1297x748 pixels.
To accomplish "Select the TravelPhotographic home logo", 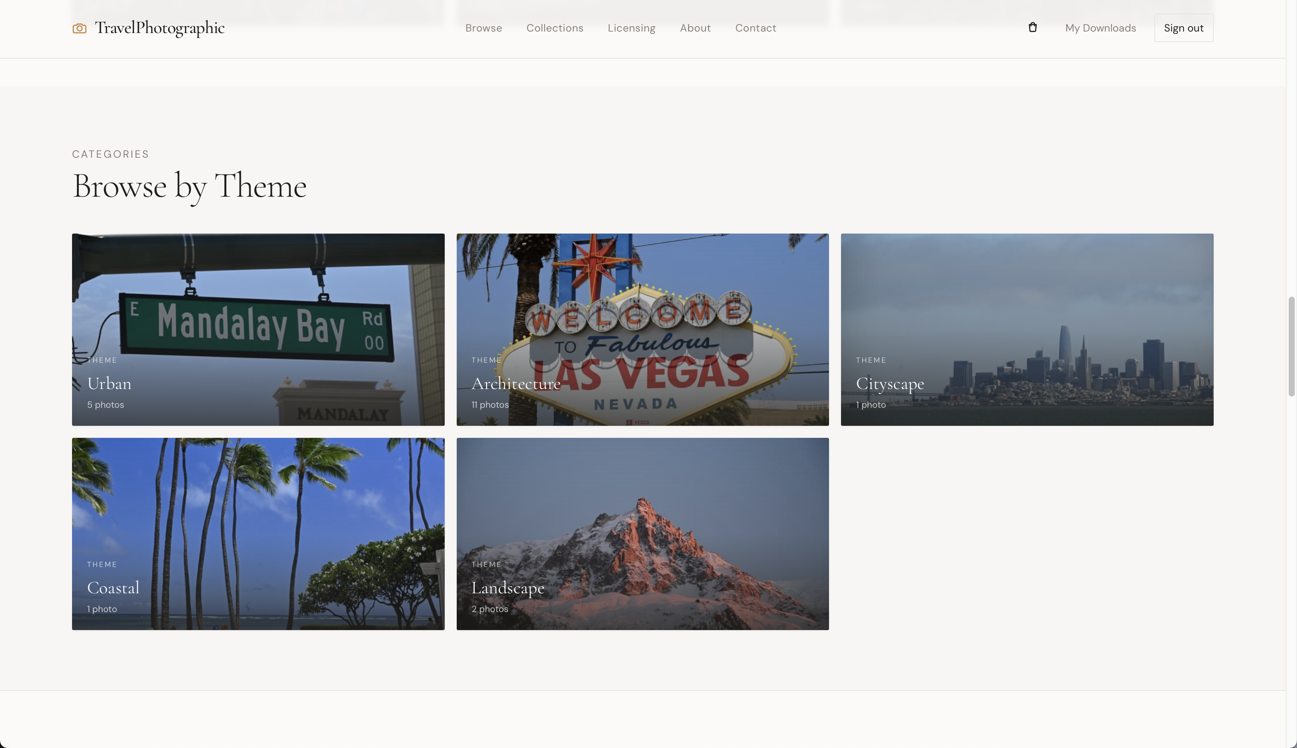I will click(x=160, y=28).
